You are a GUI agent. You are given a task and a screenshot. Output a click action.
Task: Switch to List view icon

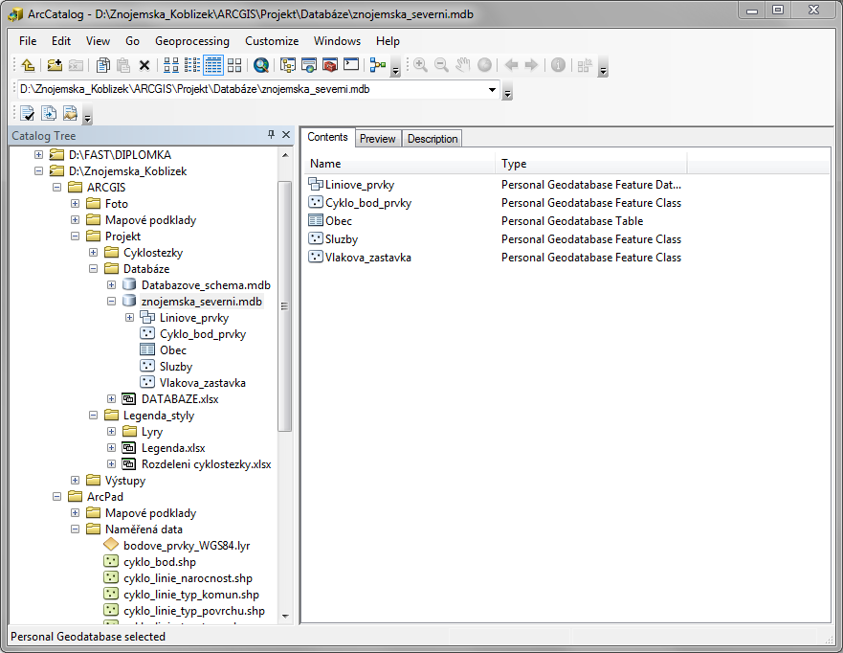[192, 66]
